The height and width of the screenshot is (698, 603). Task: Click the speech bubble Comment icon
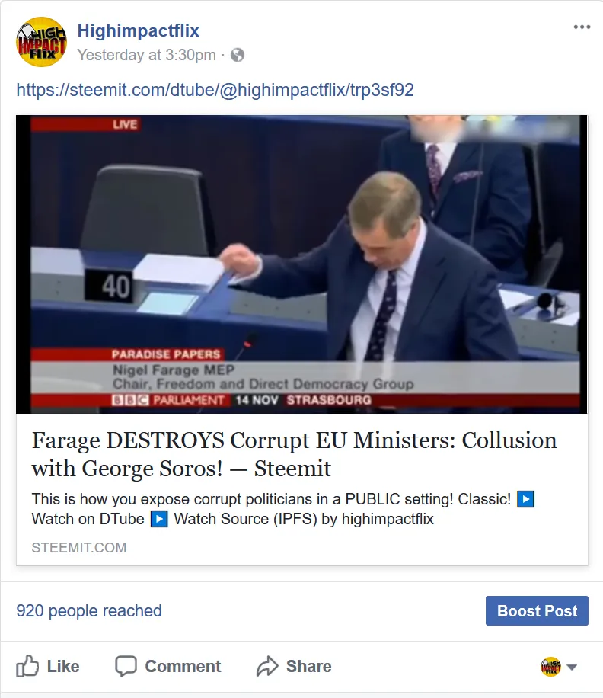pos(126,666)
